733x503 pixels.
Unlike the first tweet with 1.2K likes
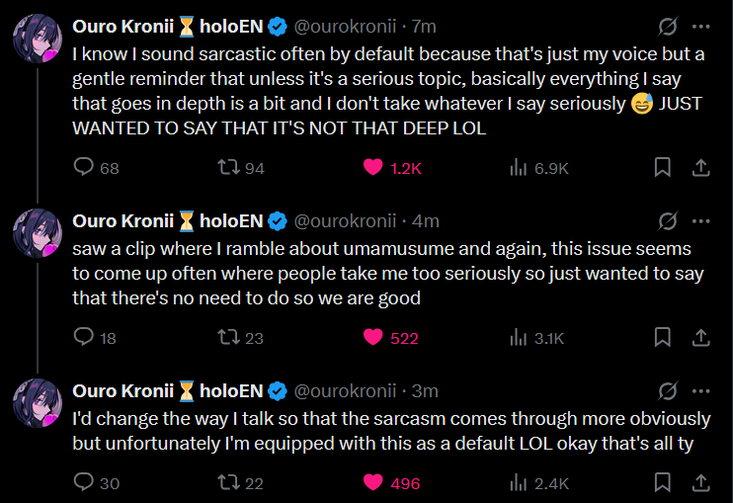coord(373,168)
